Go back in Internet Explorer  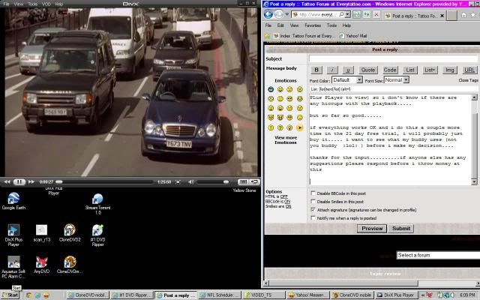tap(268, 14)
